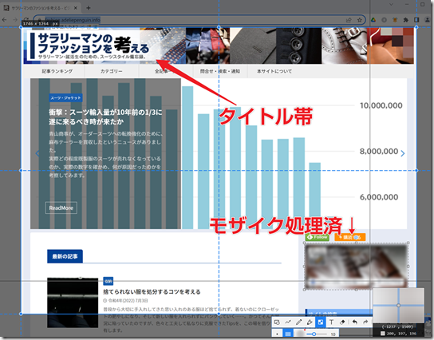Open the Google Drive extension

[x=373, y=20]
